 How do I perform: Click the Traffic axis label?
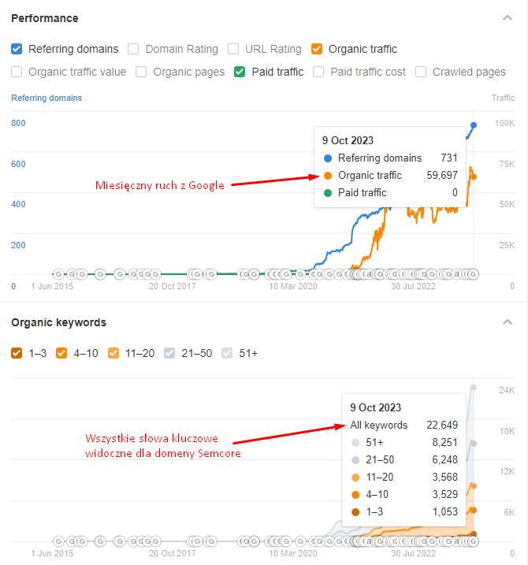point(503,98)
